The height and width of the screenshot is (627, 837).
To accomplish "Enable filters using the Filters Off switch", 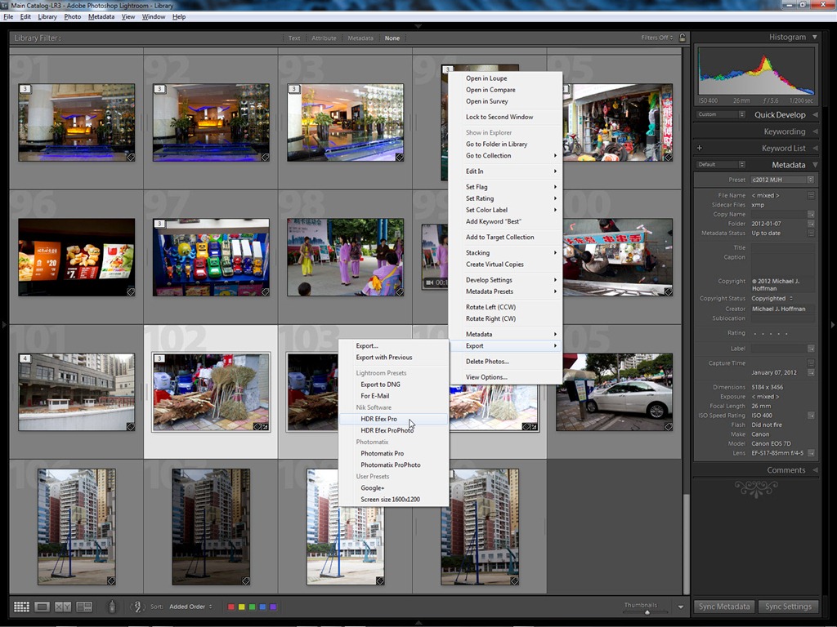I will click(655, 38).
